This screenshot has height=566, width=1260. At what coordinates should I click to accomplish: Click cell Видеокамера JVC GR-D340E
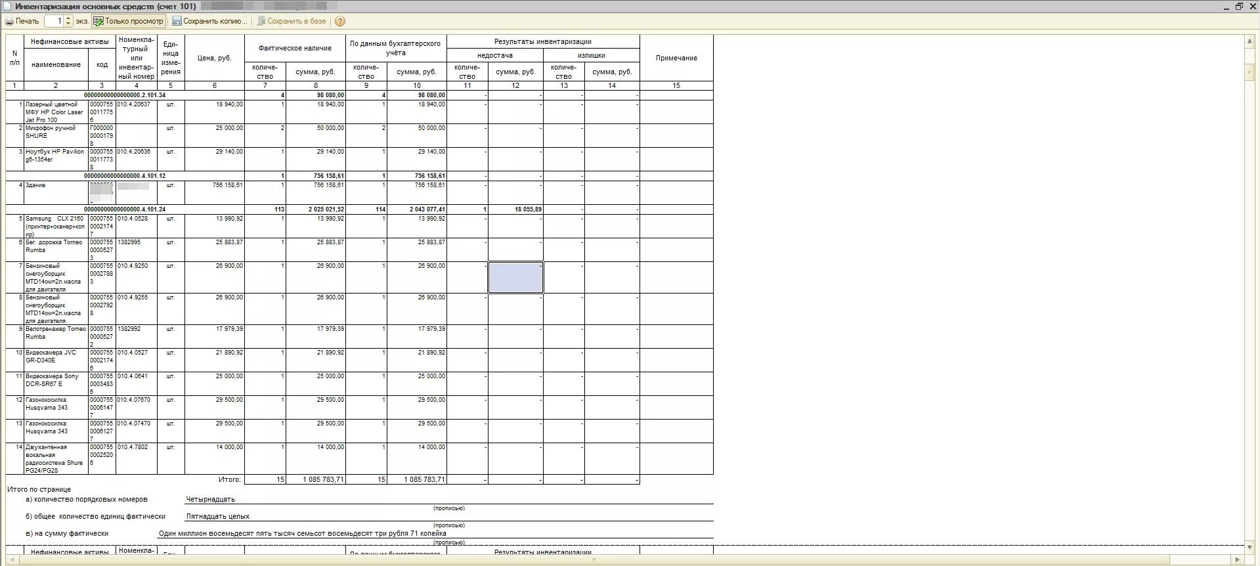click(x=56, y=360)
